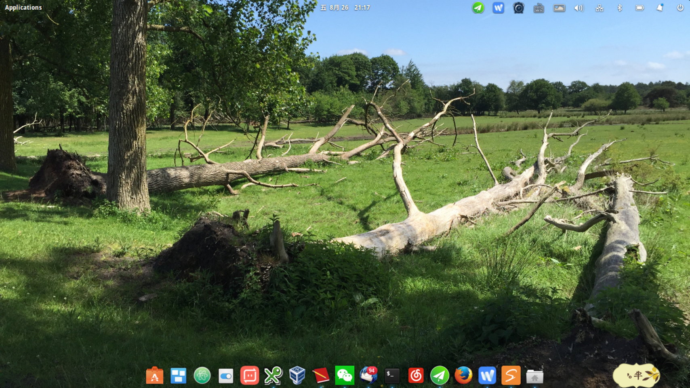
Task: Show notifications from the bell indicator
Action: (660, 7)
